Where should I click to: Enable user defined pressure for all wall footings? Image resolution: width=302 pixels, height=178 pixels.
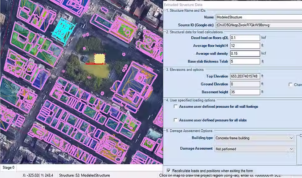coord(176,107)
